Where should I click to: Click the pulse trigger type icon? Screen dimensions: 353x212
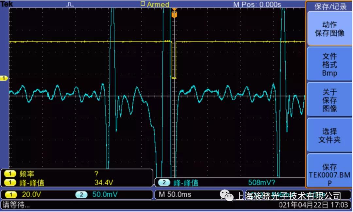tap(70, 4)
